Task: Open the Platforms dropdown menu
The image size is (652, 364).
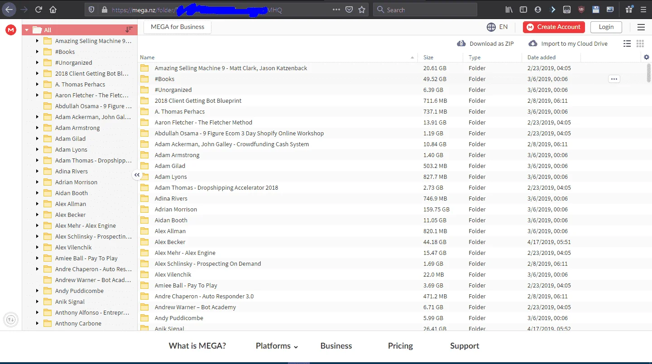Action: click(277, 346)
